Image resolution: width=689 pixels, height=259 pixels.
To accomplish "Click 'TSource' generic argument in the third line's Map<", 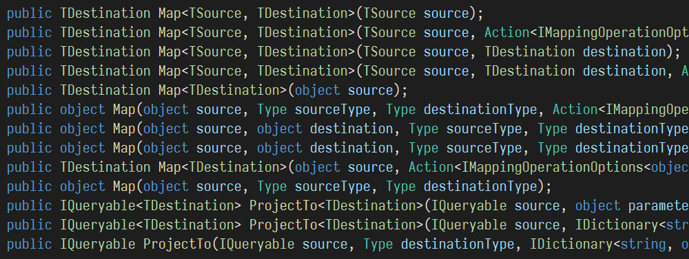I will (215, 52).
